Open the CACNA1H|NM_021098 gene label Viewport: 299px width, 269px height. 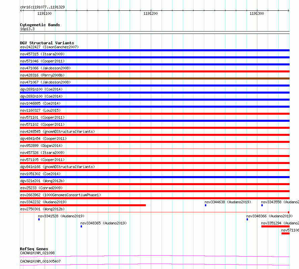(37, 253)
